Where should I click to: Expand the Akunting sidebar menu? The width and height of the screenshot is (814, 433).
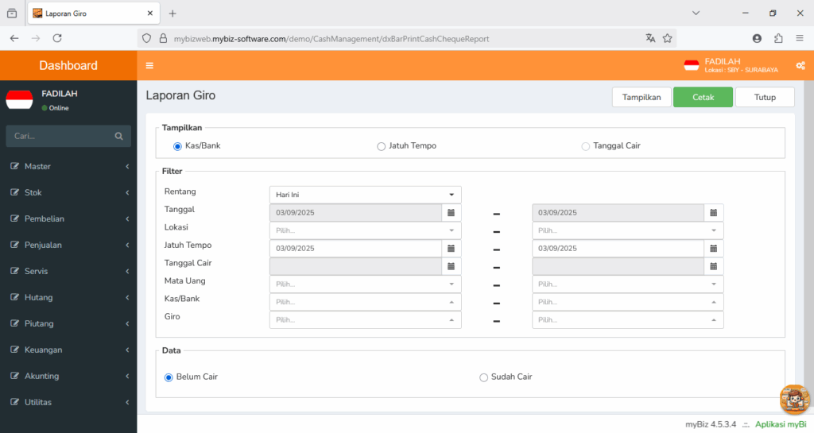(68, 376)
